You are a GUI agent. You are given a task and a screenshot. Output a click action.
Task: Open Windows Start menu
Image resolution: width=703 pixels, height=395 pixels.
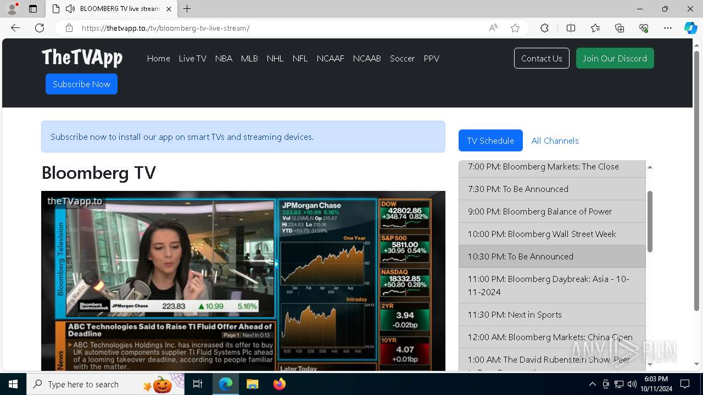coord(13,384)
